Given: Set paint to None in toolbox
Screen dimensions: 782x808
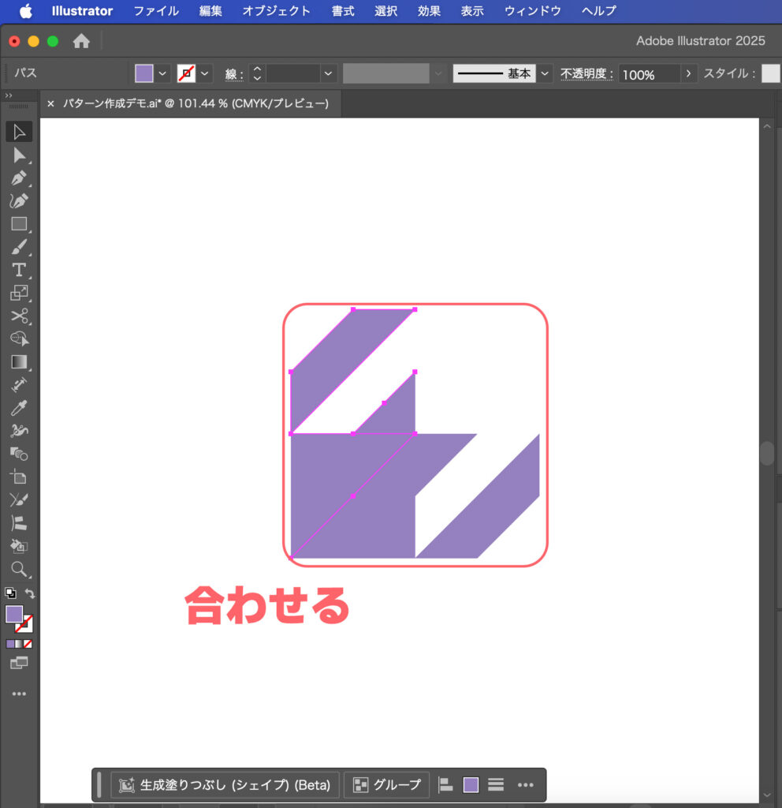Looking at the screenshot, I should point(28,644).
